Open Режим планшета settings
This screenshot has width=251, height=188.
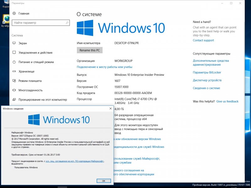coord(30,81)
